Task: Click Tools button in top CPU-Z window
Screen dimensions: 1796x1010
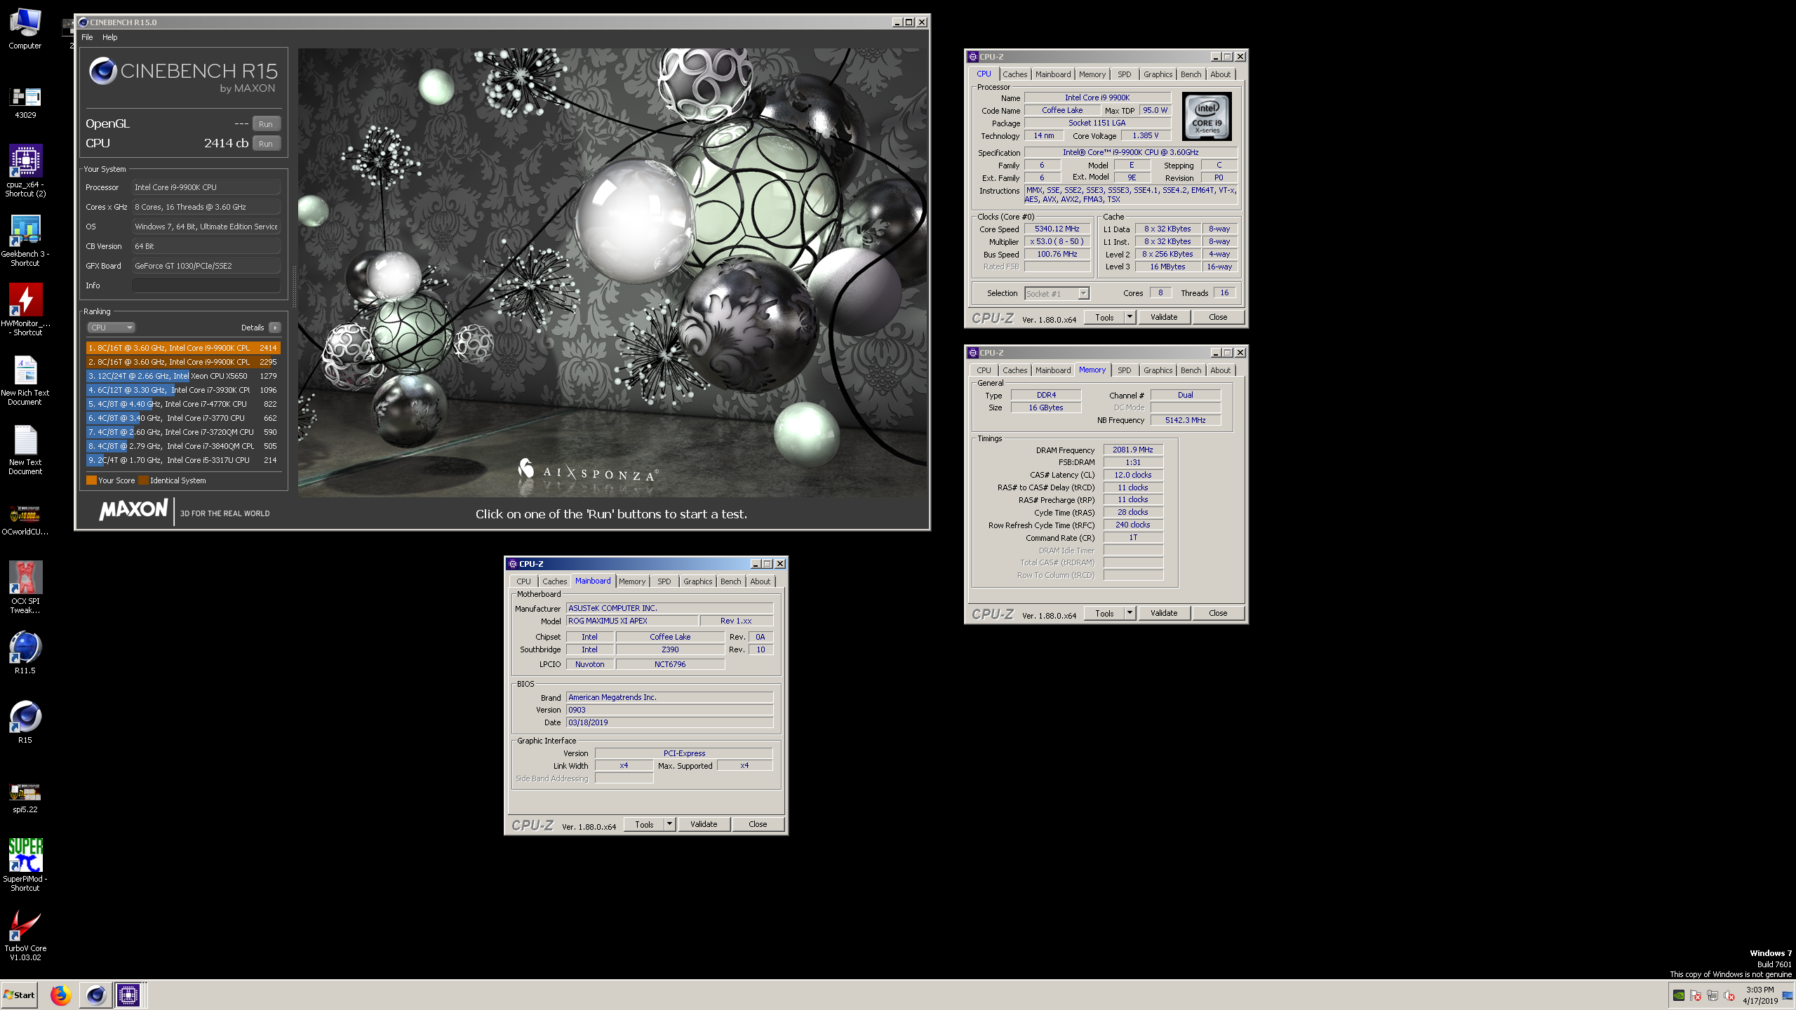Action: coord(1104,317)
